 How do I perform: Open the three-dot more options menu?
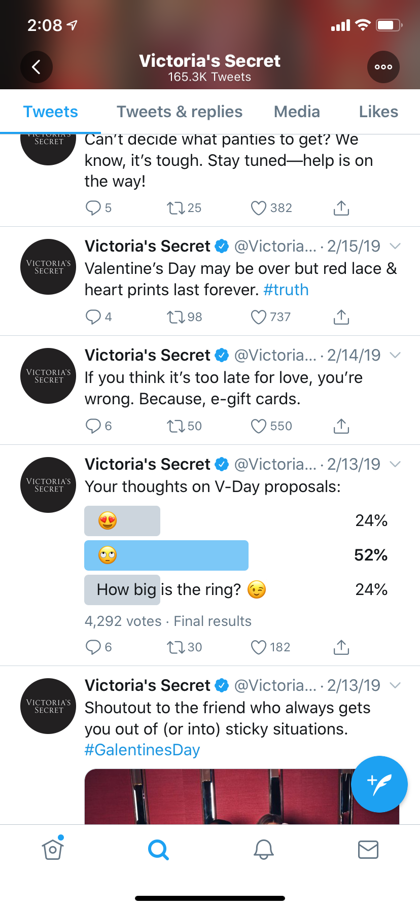coord(383,67)
